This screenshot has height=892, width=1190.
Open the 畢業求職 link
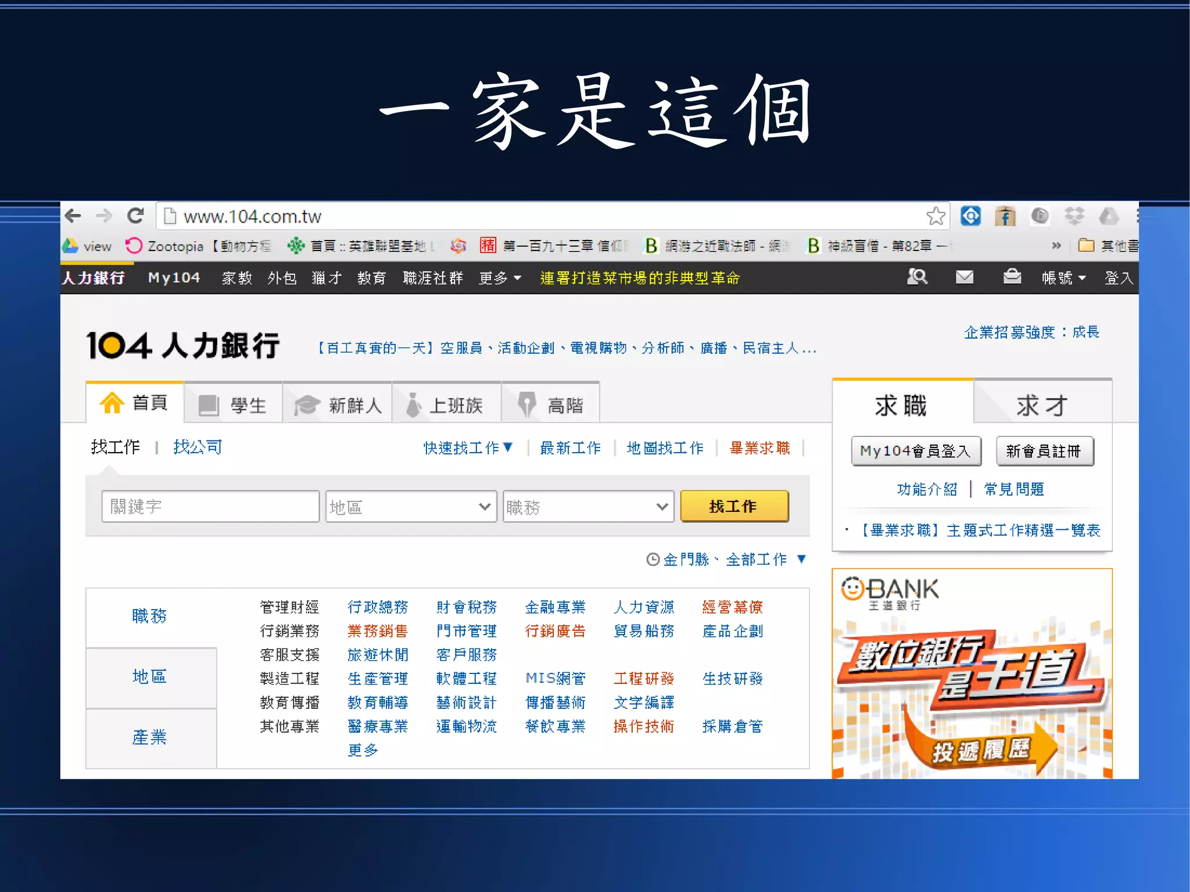760,447
